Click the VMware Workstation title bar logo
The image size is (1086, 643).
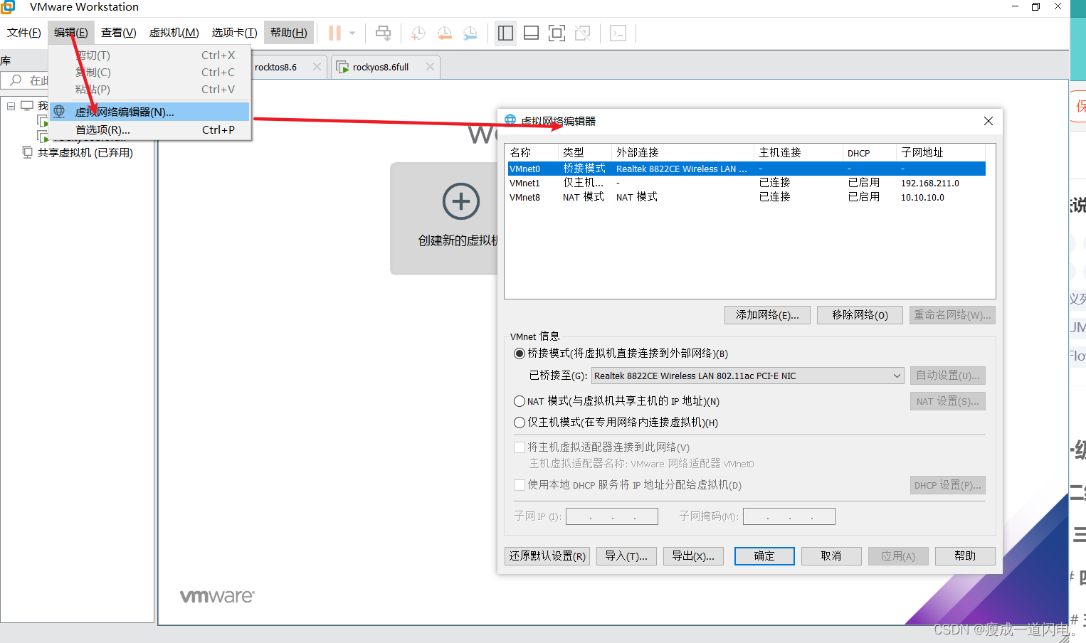click(8, 7)
